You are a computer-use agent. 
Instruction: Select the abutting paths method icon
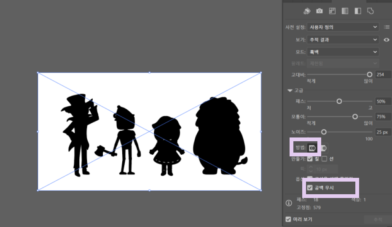[x=312, y=148]
